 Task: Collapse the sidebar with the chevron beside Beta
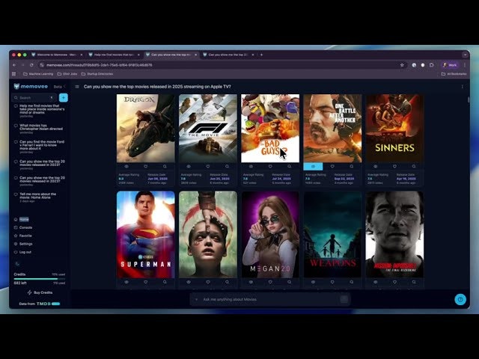(x=64, y=87)
